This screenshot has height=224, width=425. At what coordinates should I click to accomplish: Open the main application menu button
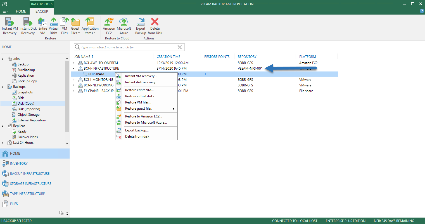tap(5, 11)
